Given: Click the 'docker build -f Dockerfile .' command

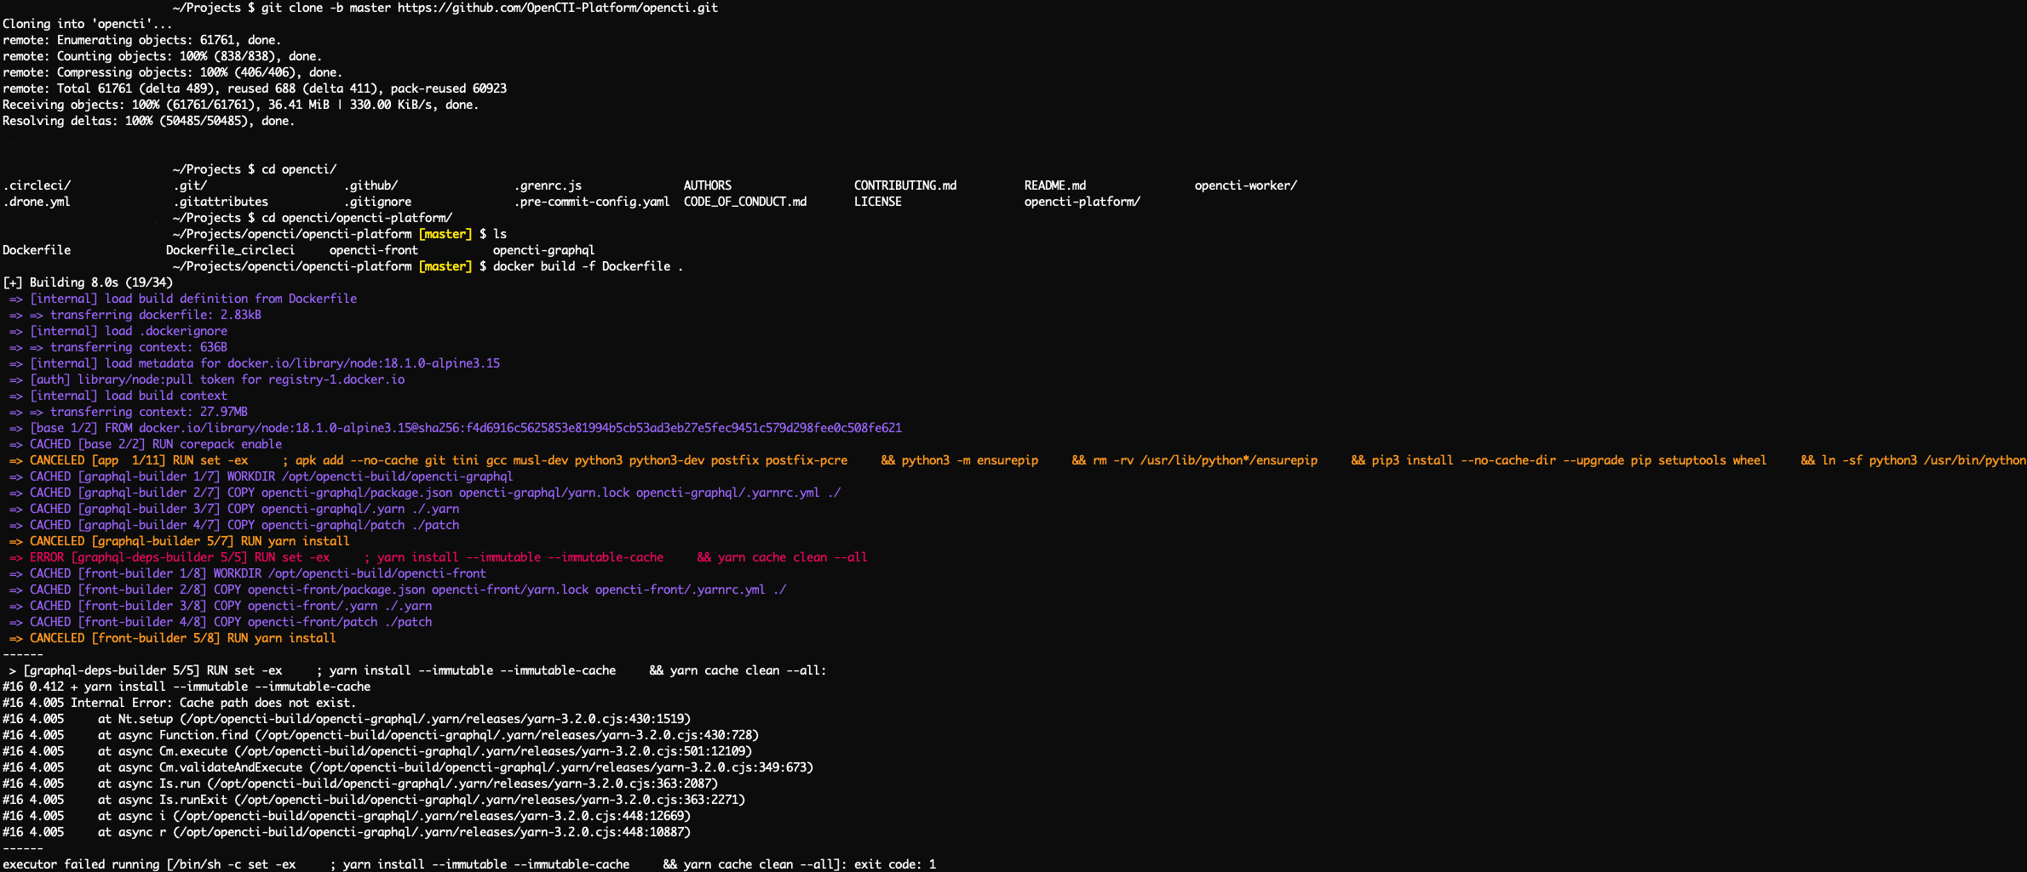Looking at the screenshot, I should pos(588,266).
